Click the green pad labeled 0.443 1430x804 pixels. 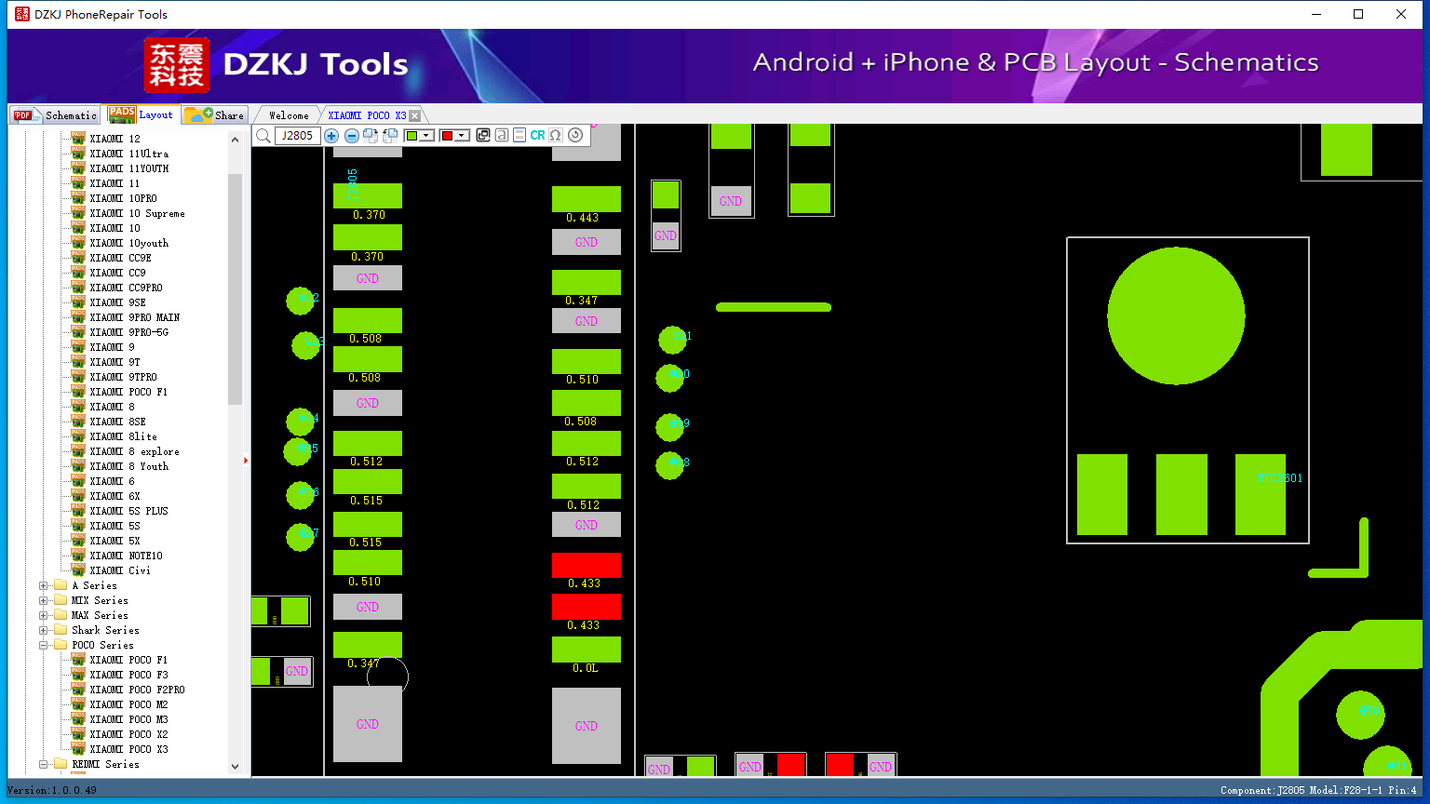point(587,199)
